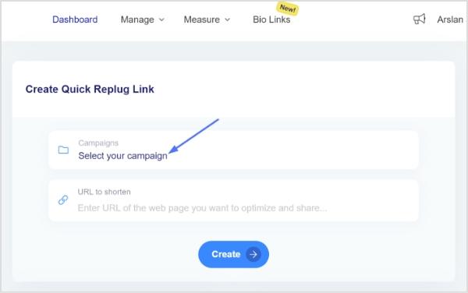Open the megaphone announcements icon
Viewport: 468px width, 293px height.
point(419,19)
